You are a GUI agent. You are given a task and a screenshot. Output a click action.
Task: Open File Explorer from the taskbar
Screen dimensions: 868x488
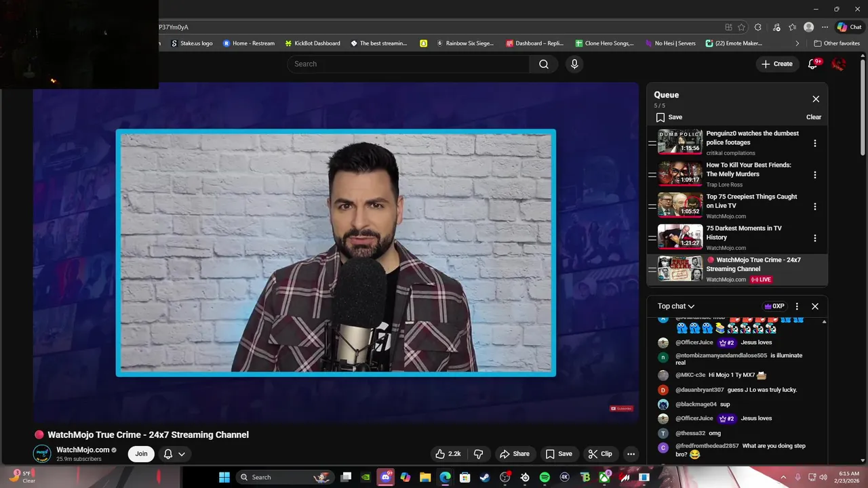[425, 477]
